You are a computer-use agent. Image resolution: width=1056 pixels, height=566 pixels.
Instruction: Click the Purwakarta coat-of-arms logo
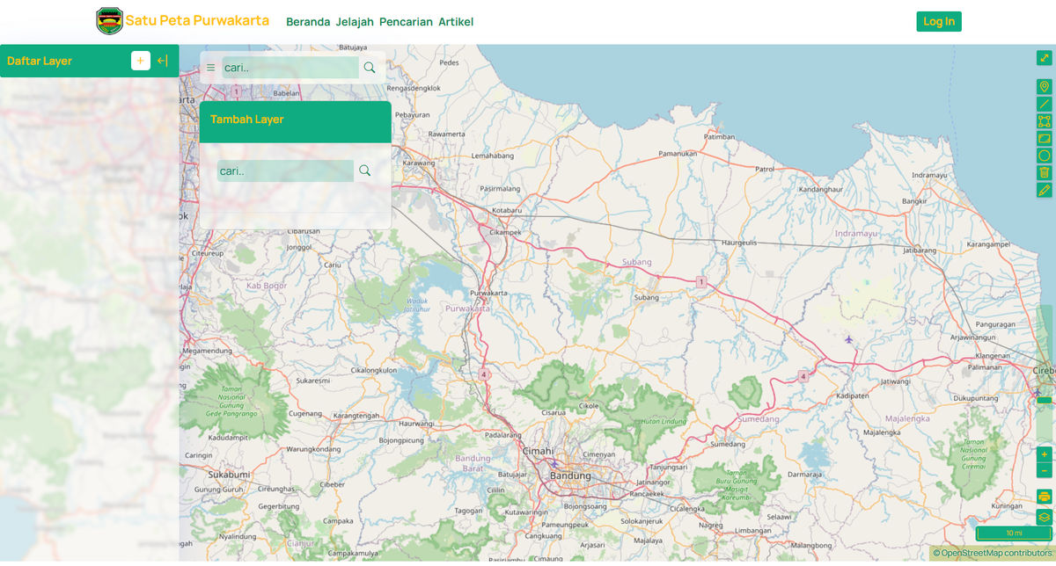click(109, 21)
